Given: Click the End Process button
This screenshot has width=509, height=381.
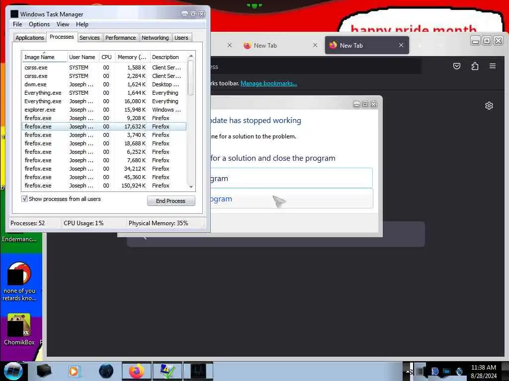Looking at the screenshot, I should point(171,201).
